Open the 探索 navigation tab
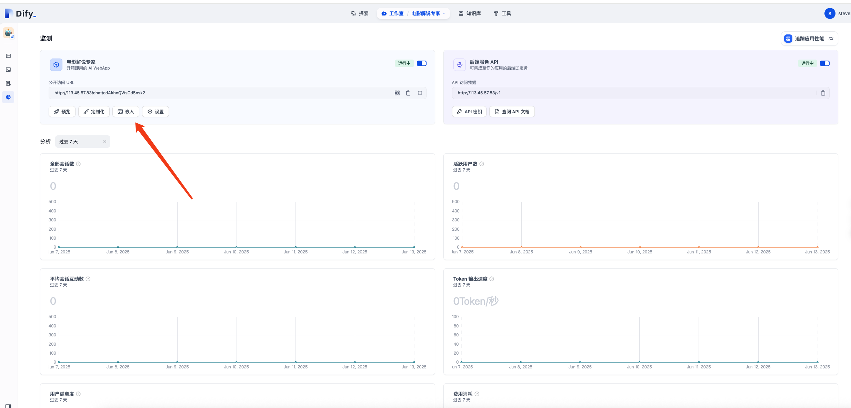The width and height of the screenshot is (851, 408). pyautogui.click(x=360, y=13)
